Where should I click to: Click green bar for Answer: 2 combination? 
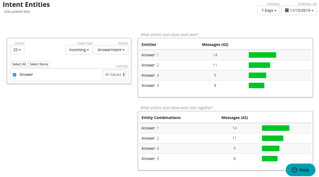click(x=272, y=138)
